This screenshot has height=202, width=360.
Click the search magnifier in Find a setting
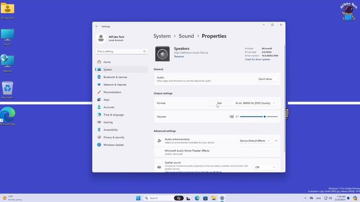click(145, 51)
